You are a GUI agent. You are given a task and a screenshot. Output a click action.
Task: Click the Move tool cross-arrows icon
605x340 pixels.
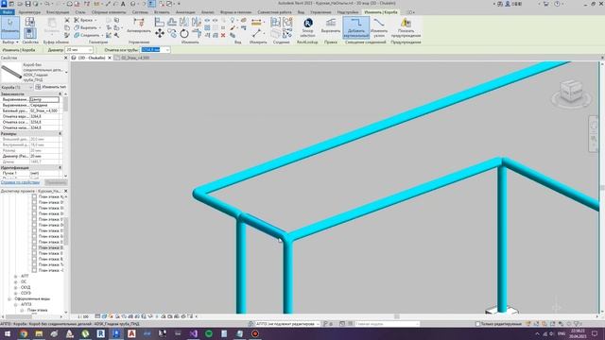click(x=160, y=34)
